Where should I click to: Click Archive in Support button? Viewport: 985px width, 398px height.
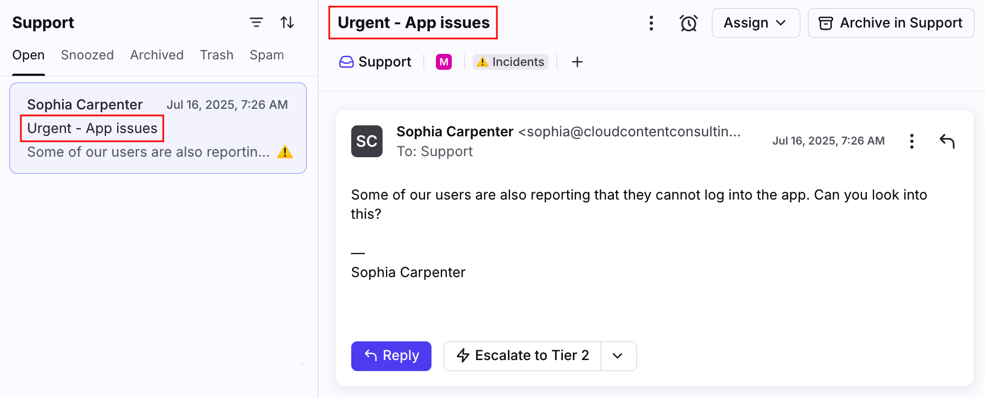890,23
